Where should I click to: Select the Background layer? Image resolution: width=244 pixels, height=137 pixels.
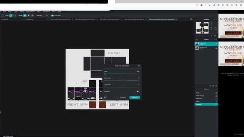(206, 48)
